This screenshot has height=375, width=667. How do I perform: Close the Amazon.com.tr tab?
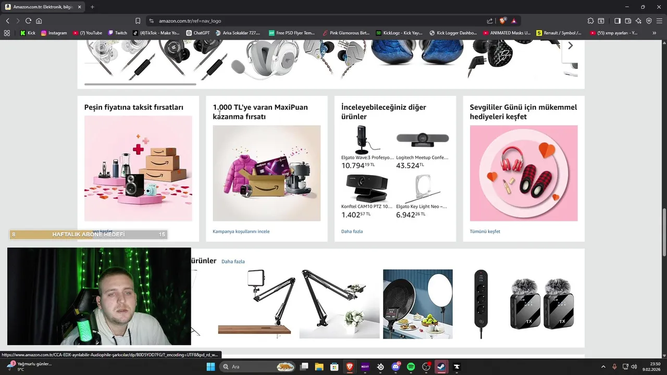(x=79, y=7)
